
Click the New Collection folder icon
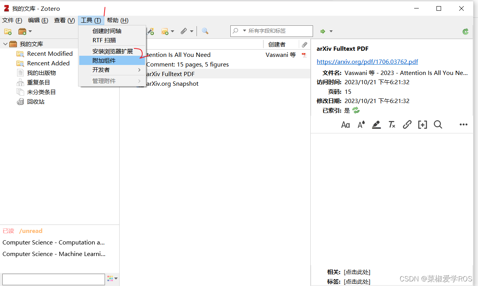coord(8,32)
